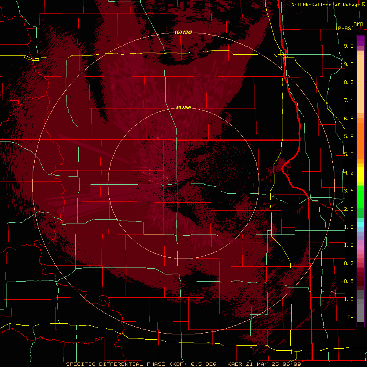
Task: Click the 1.0 value on color scale
Action: (x=349, y=245)
